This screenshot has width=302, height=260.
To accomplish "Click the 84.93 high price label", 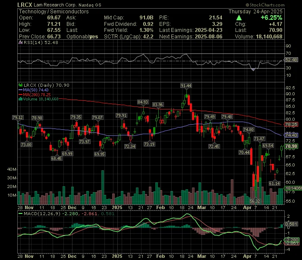I will (143, 102).
